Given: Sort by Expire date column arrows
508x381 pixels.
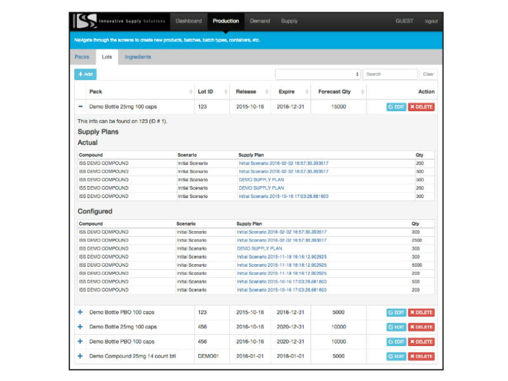Looking at the screenshot, I should click(307, 92).
